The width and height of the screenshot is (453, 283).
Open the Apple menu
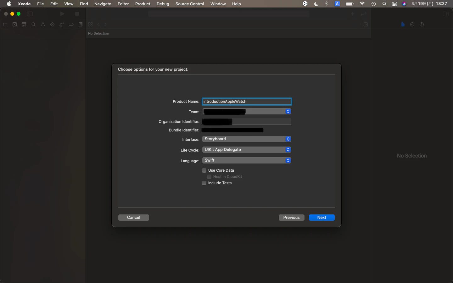[9, 4]
